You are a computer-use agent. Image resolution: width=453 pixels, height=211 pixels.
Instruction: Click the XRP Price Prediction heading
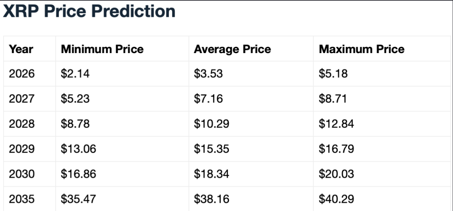(x=89, y=12)
